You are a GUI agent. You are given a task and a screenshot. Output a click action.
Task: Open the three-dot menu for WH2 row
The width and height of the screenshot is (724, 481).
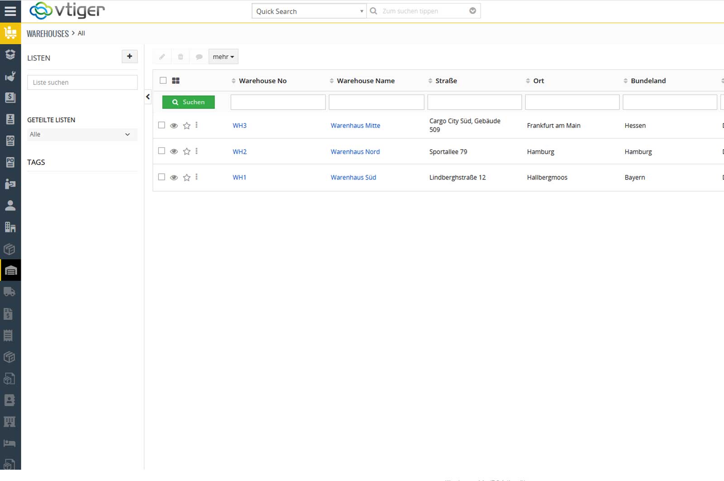pyautogui.click(x=196, y=151)
